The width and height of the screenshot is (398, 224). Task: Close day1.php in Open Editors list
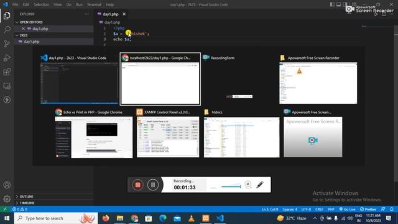point(23,29)
